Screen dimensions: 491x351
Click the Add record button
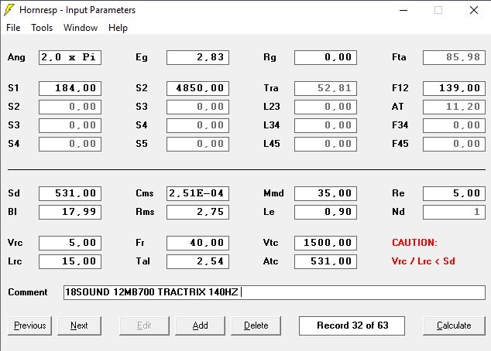pos(200,325)
